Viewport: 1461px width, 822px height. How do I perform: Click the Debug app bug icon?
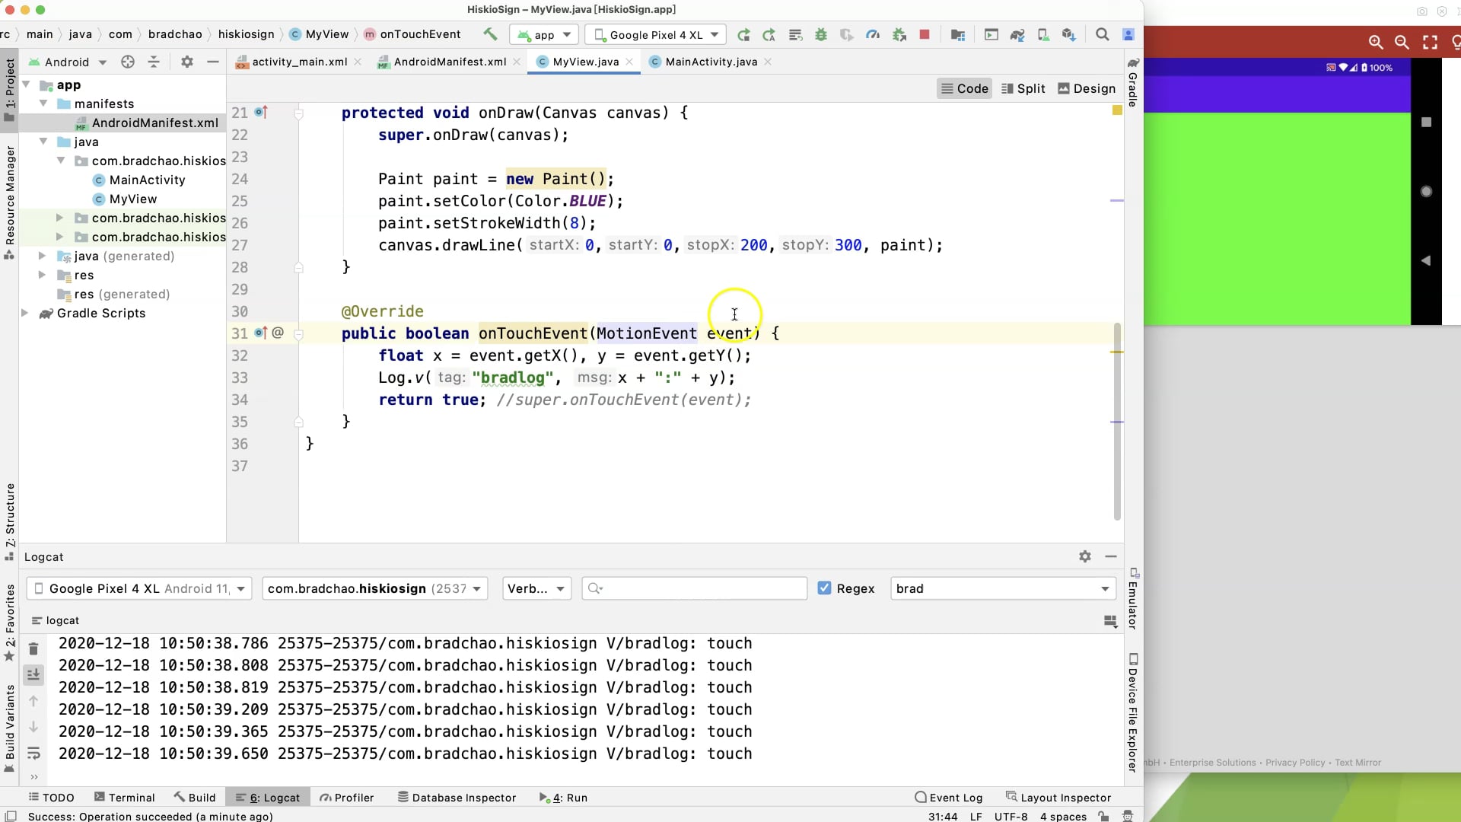[820, 34]
